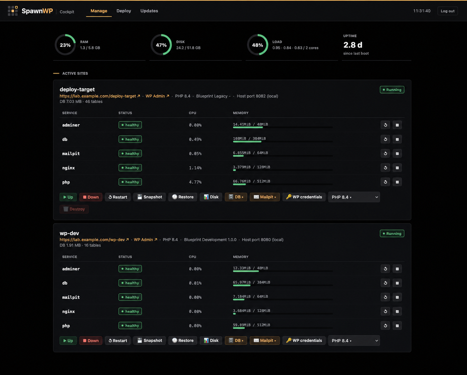Restart adminer service in deploy-target
The height and width of the screenshot is (375, 467).
coord(386,125)
